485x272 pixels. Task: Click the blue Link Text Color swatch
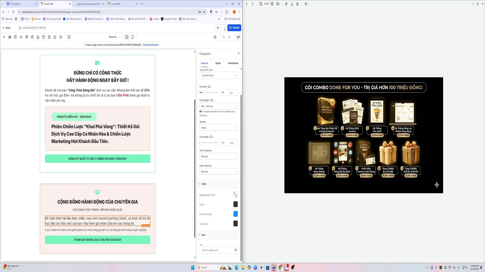(x=235, y=214)
